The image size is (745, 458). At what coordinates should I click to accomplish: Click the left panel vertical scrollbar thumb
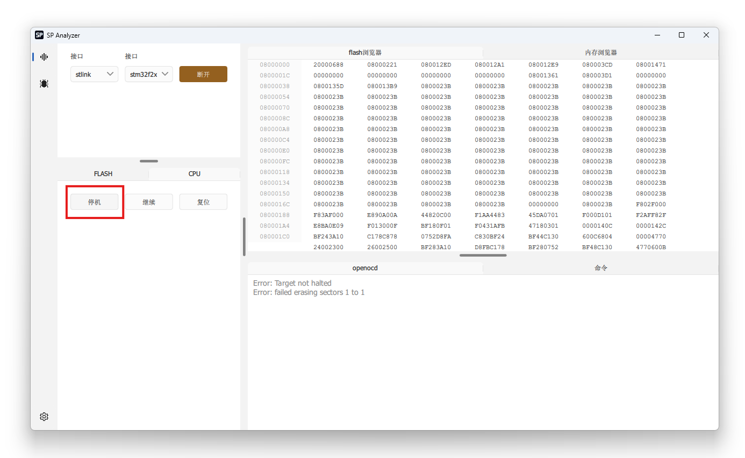(x=244, y=236)
